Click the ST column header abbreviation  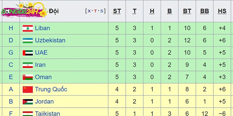click(x=117, y=11)
